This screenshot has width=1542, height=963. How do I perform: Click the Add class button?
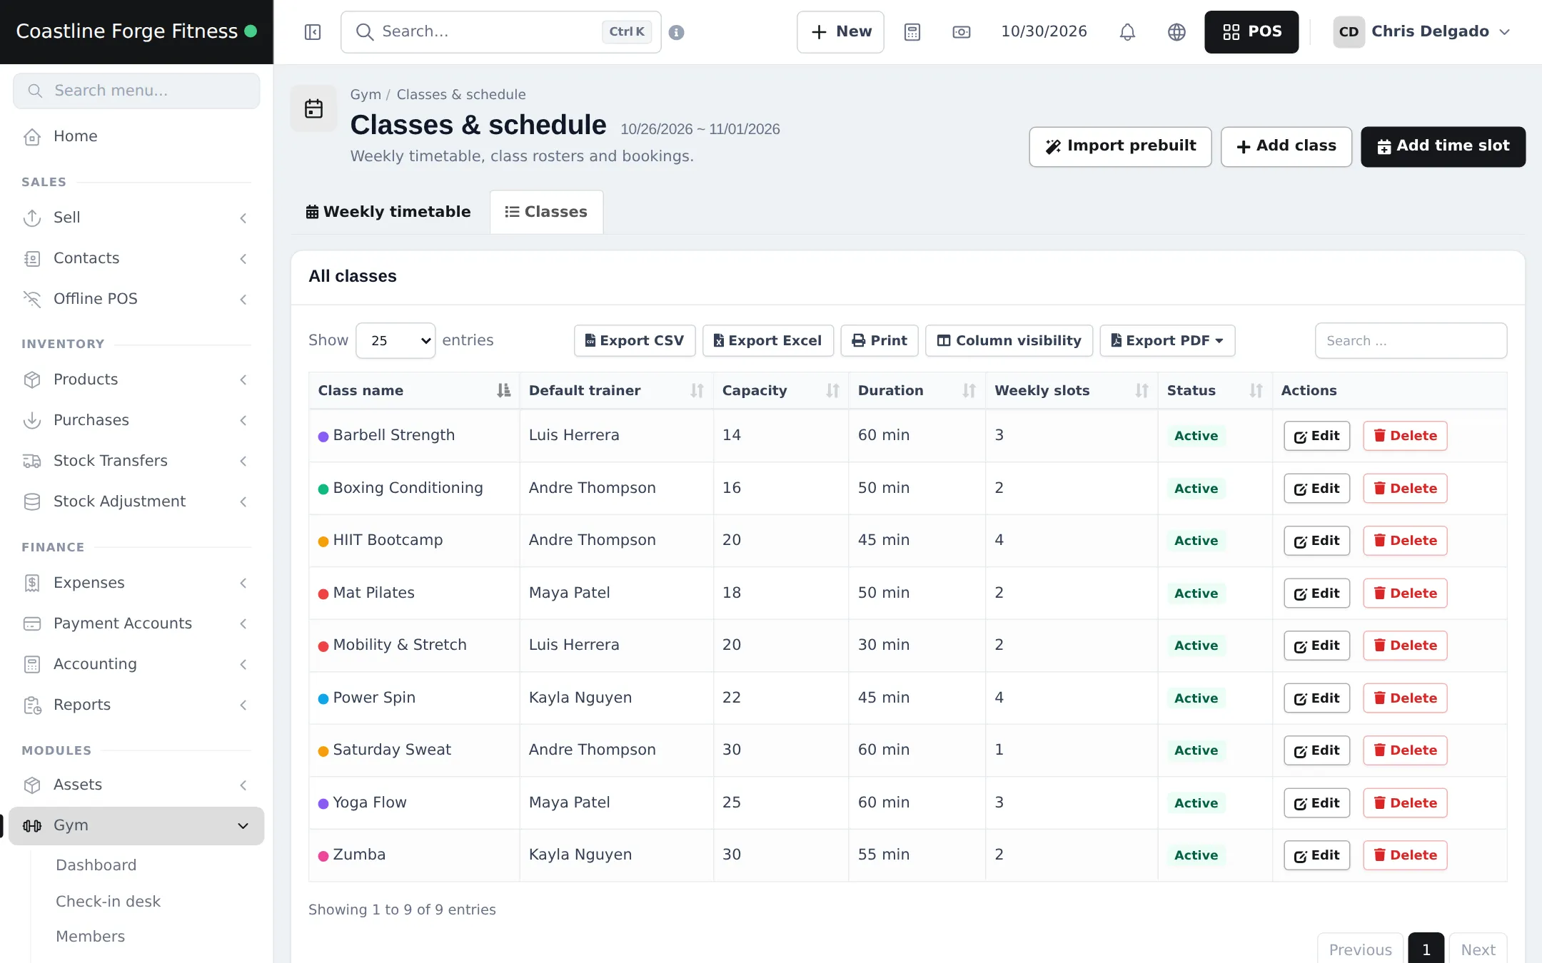[x=1286, y=146]
